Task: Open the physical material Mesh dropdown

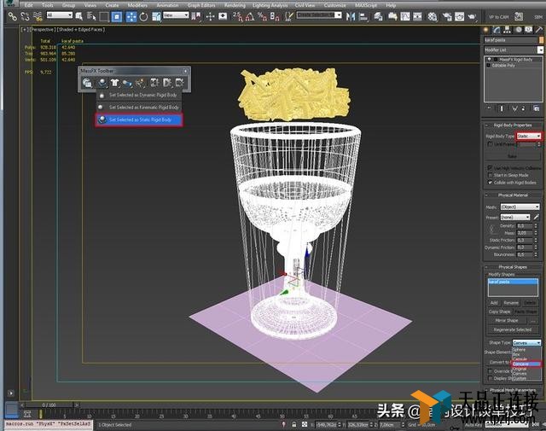Action: coord(520,207)
